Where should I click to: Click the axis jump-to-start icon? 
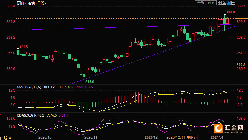tap(224, 3)
